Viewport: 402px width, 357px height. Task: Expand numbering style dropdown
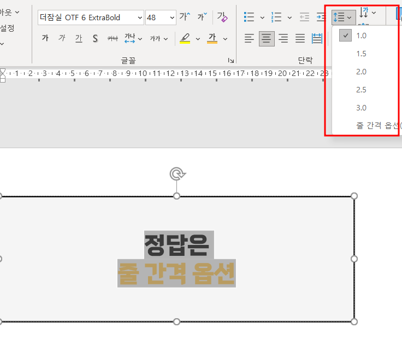(289, 17)
